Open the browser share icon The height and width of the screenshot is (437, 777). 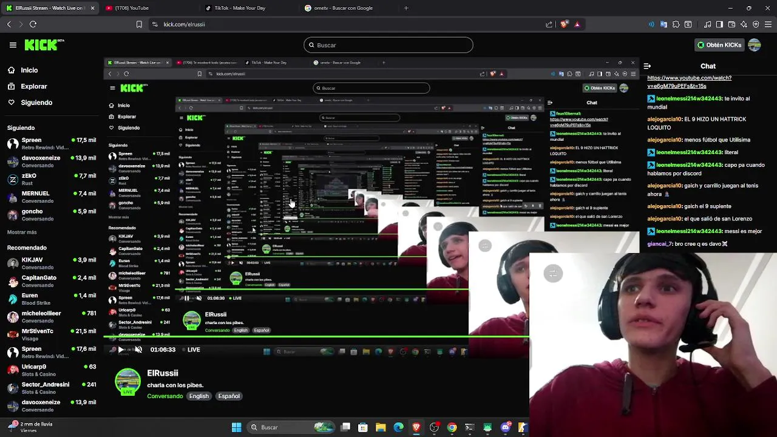click(549, 24)
